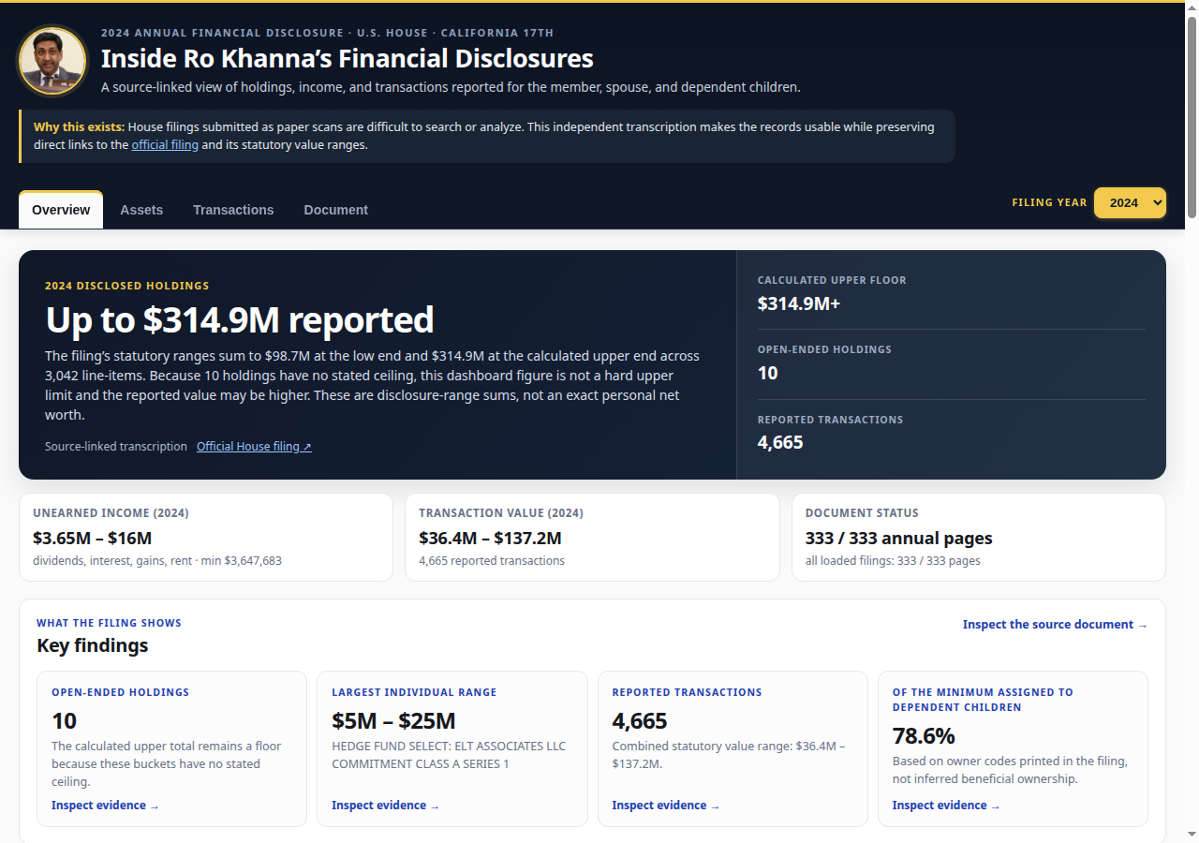Open the Overview tab

pos(61,210)
